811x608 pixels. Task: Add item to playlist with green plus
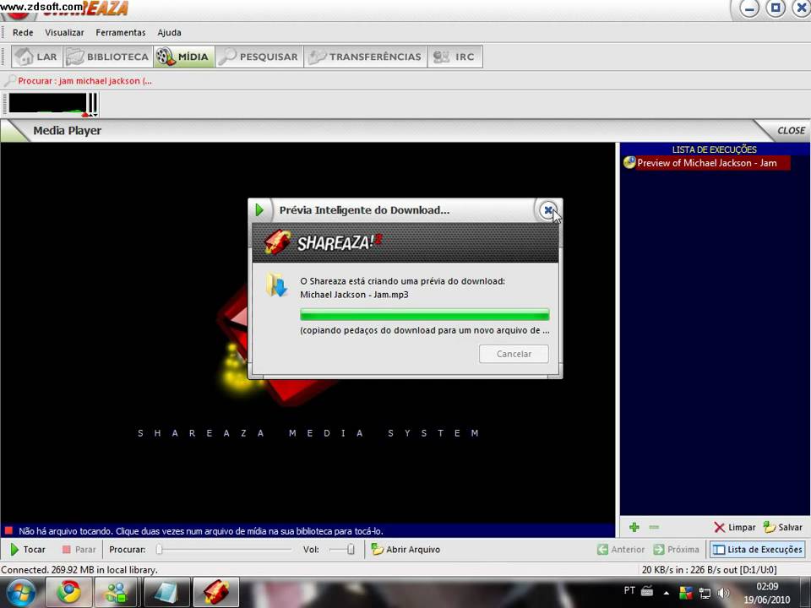[634, 527]
